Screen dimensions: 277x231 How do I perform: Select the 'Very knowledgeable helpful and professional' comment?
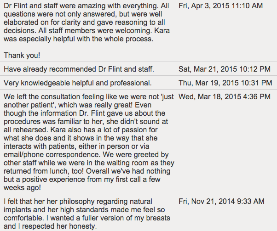(x=78, y=83)
